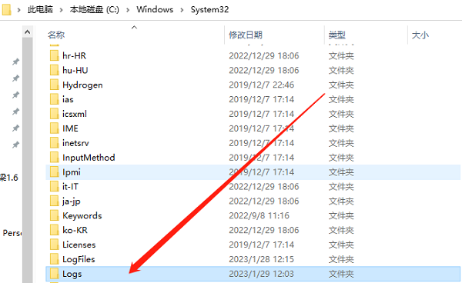Select the IME folder name
This screenshot has height=283, width=462.
(x=70, y=128)
